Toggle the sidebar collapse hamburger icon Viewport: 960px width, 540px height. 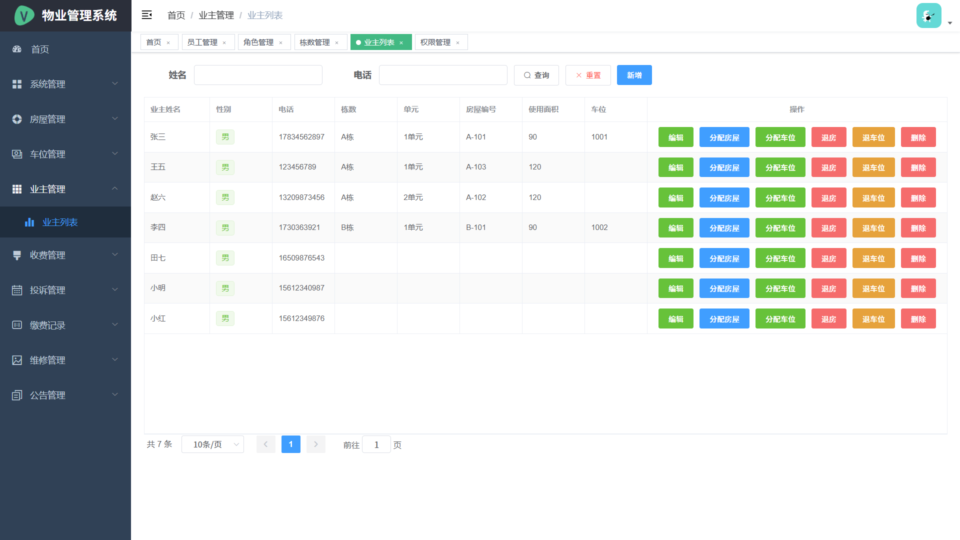(146, 15)
